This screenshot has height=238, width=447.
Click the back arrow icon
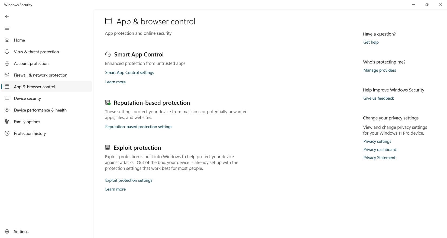[7, 17]
